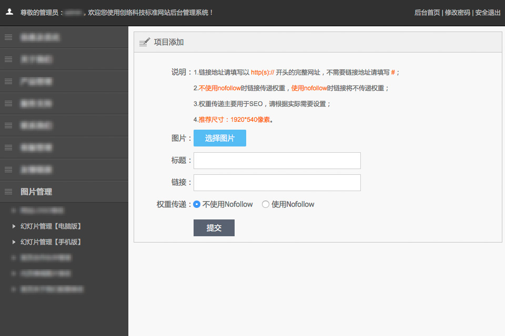This screenshot has width=505, height=336.
Task: Submit the form with 提交 button
Action: (x=214, y=228)
